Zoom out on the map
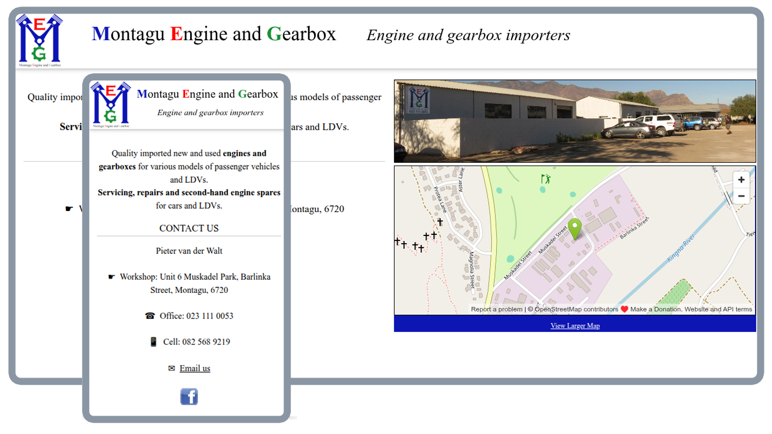Image resolution: width=772 pixels, height=434 pixels. [x=741, y=196]
